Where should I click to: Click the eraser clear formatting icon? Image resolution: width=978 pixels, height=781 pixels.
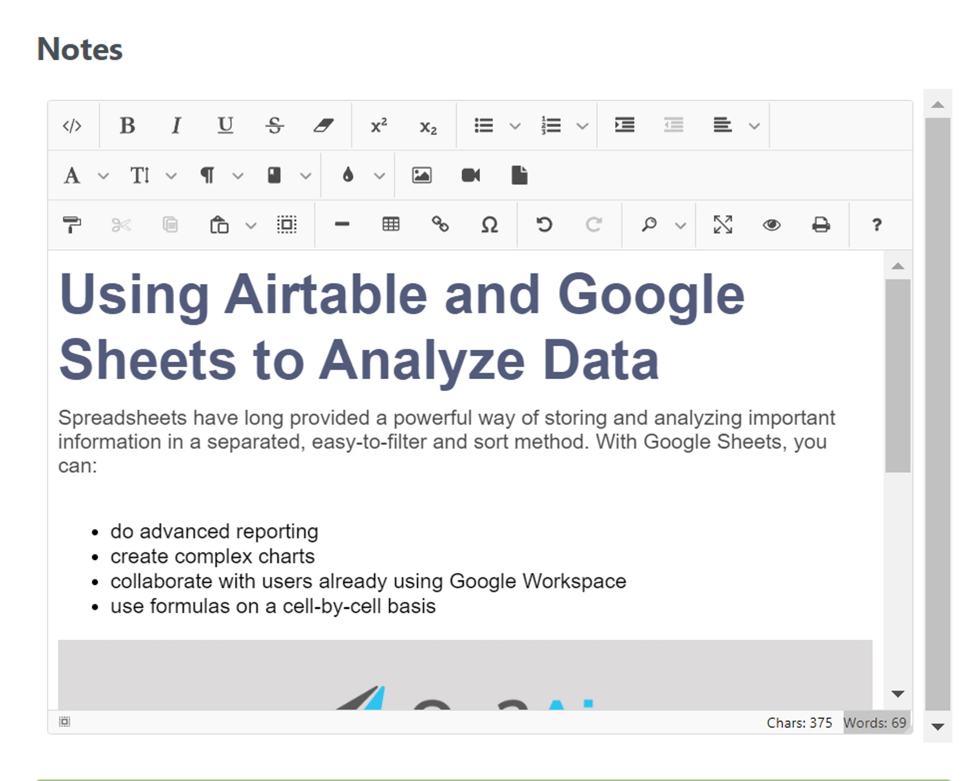(x=323, y=125)
